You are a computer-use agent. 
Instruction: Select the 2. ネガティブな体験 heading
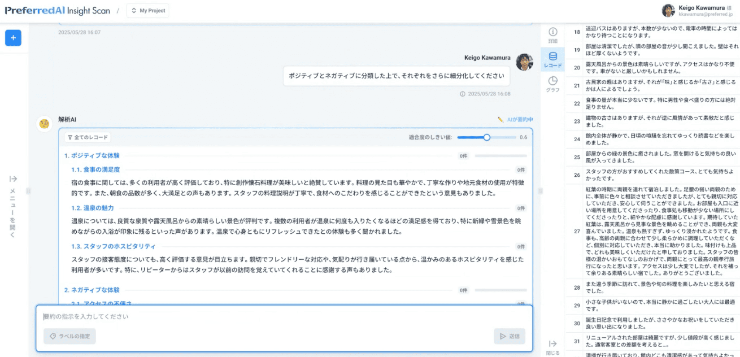(x=92, y=290)
